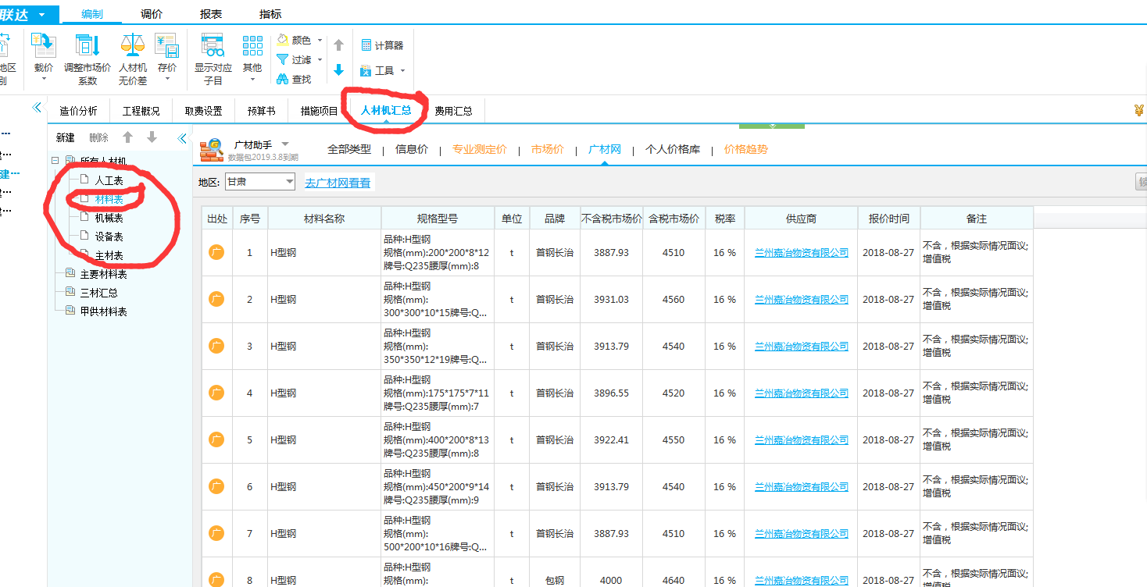The image size is (1147, 587).
Task: Select 人工表 in the tree
Action: tap(109, 180)
